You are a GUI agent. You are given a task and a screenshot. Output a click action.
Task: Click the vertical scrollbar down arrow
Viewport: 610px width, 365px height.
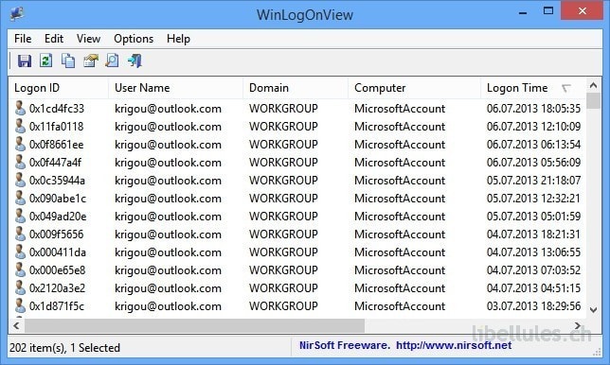pyautogui.click(x=593, y=310)
